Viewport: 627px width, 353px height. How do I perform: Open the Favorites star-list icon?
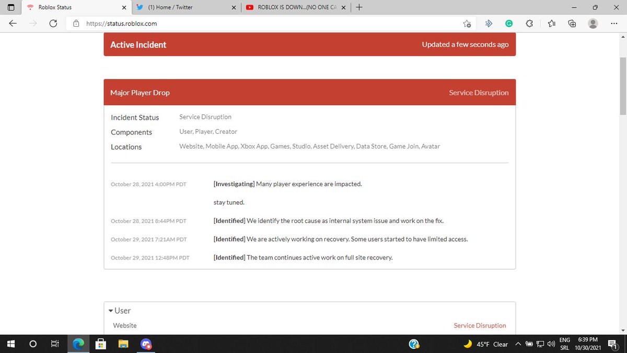coord(551,24)
